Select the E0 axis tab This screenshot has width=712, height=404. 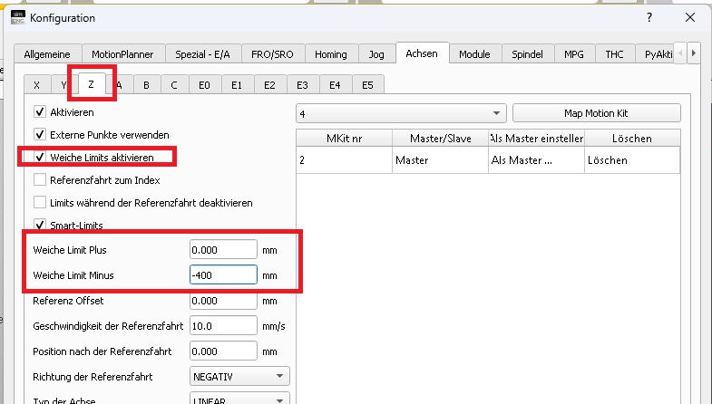click(x=204, y=85)
